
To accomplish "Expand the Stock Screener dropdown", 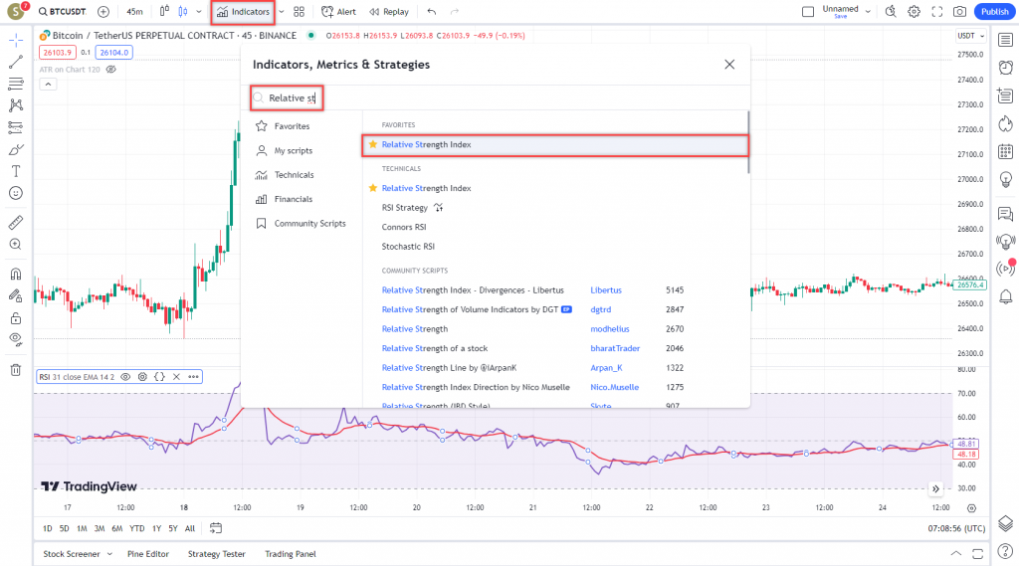I will 109,554.
